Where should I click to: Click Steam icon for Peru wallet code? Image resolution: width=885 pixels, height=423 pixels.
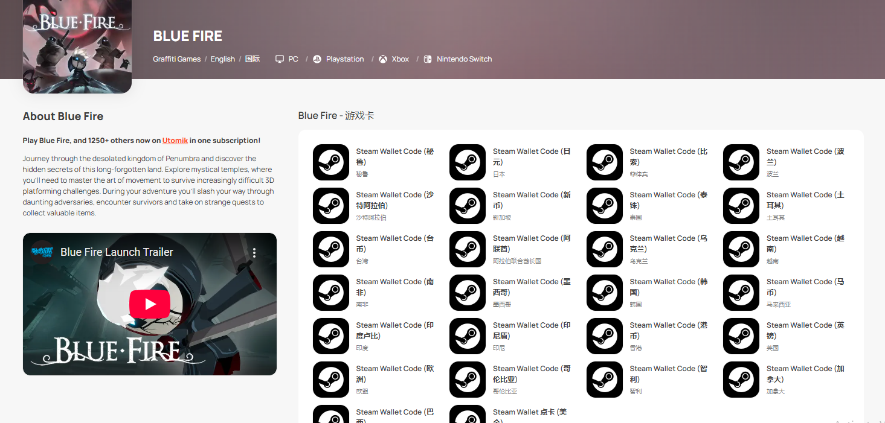[331, 162]
